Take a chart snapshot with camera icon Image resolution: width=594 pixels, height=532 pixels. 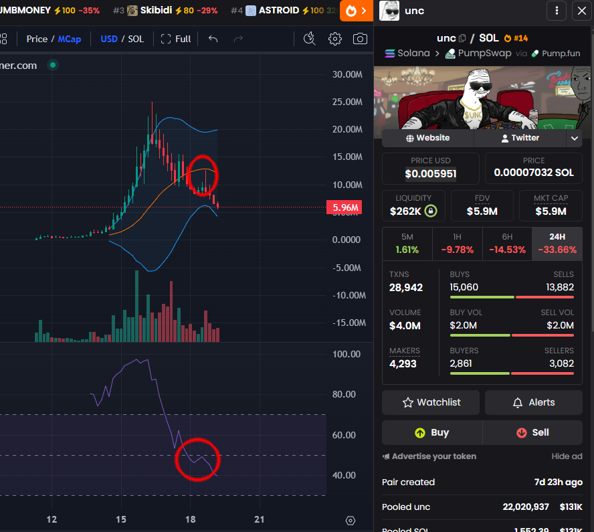click(360, 39)
